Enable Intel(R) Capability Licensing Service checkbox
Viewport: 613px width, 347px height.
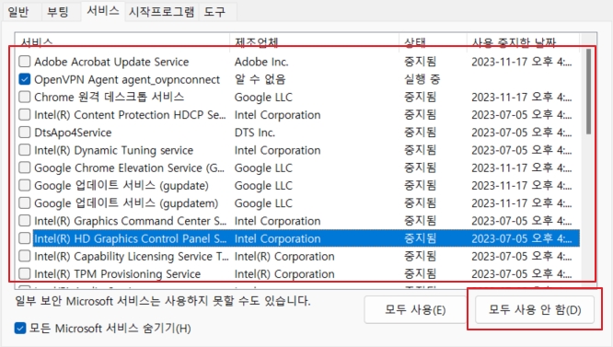[25, 256]
